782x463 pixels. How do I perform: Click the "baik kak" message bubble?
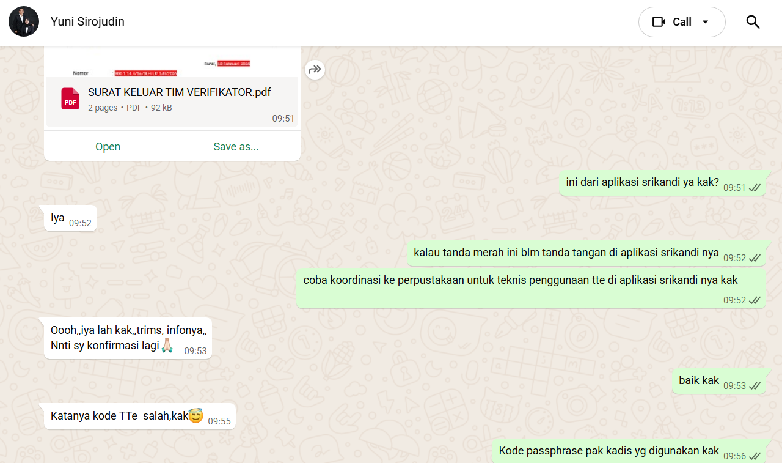coord(699,380)
